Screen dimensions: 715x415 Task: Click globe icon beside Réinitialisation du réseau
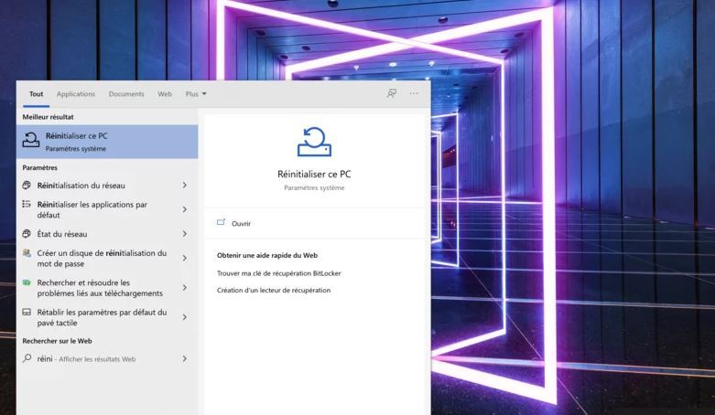27,185
